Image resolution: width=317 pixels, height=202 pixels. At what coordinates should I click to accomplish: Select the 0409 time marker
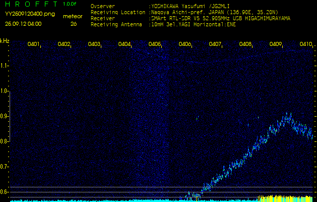[x=276, y=44]
